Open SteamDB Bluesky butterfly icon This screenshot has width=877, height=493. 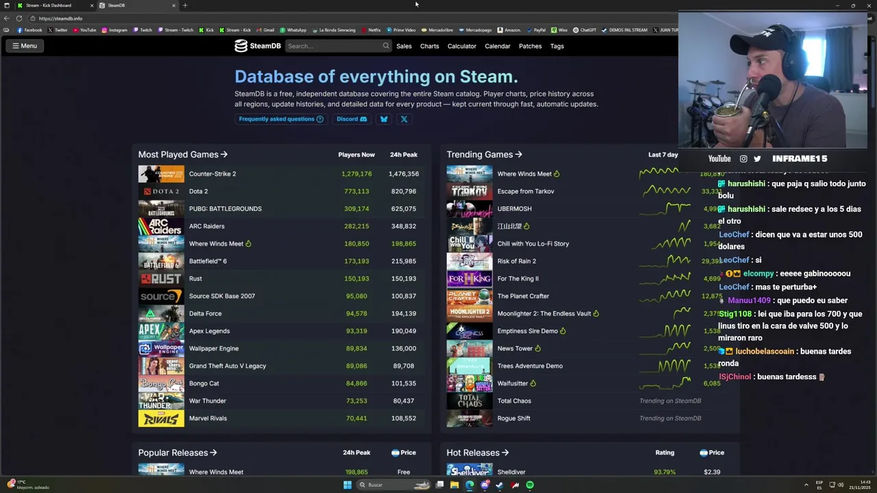[x=384, y=119]
